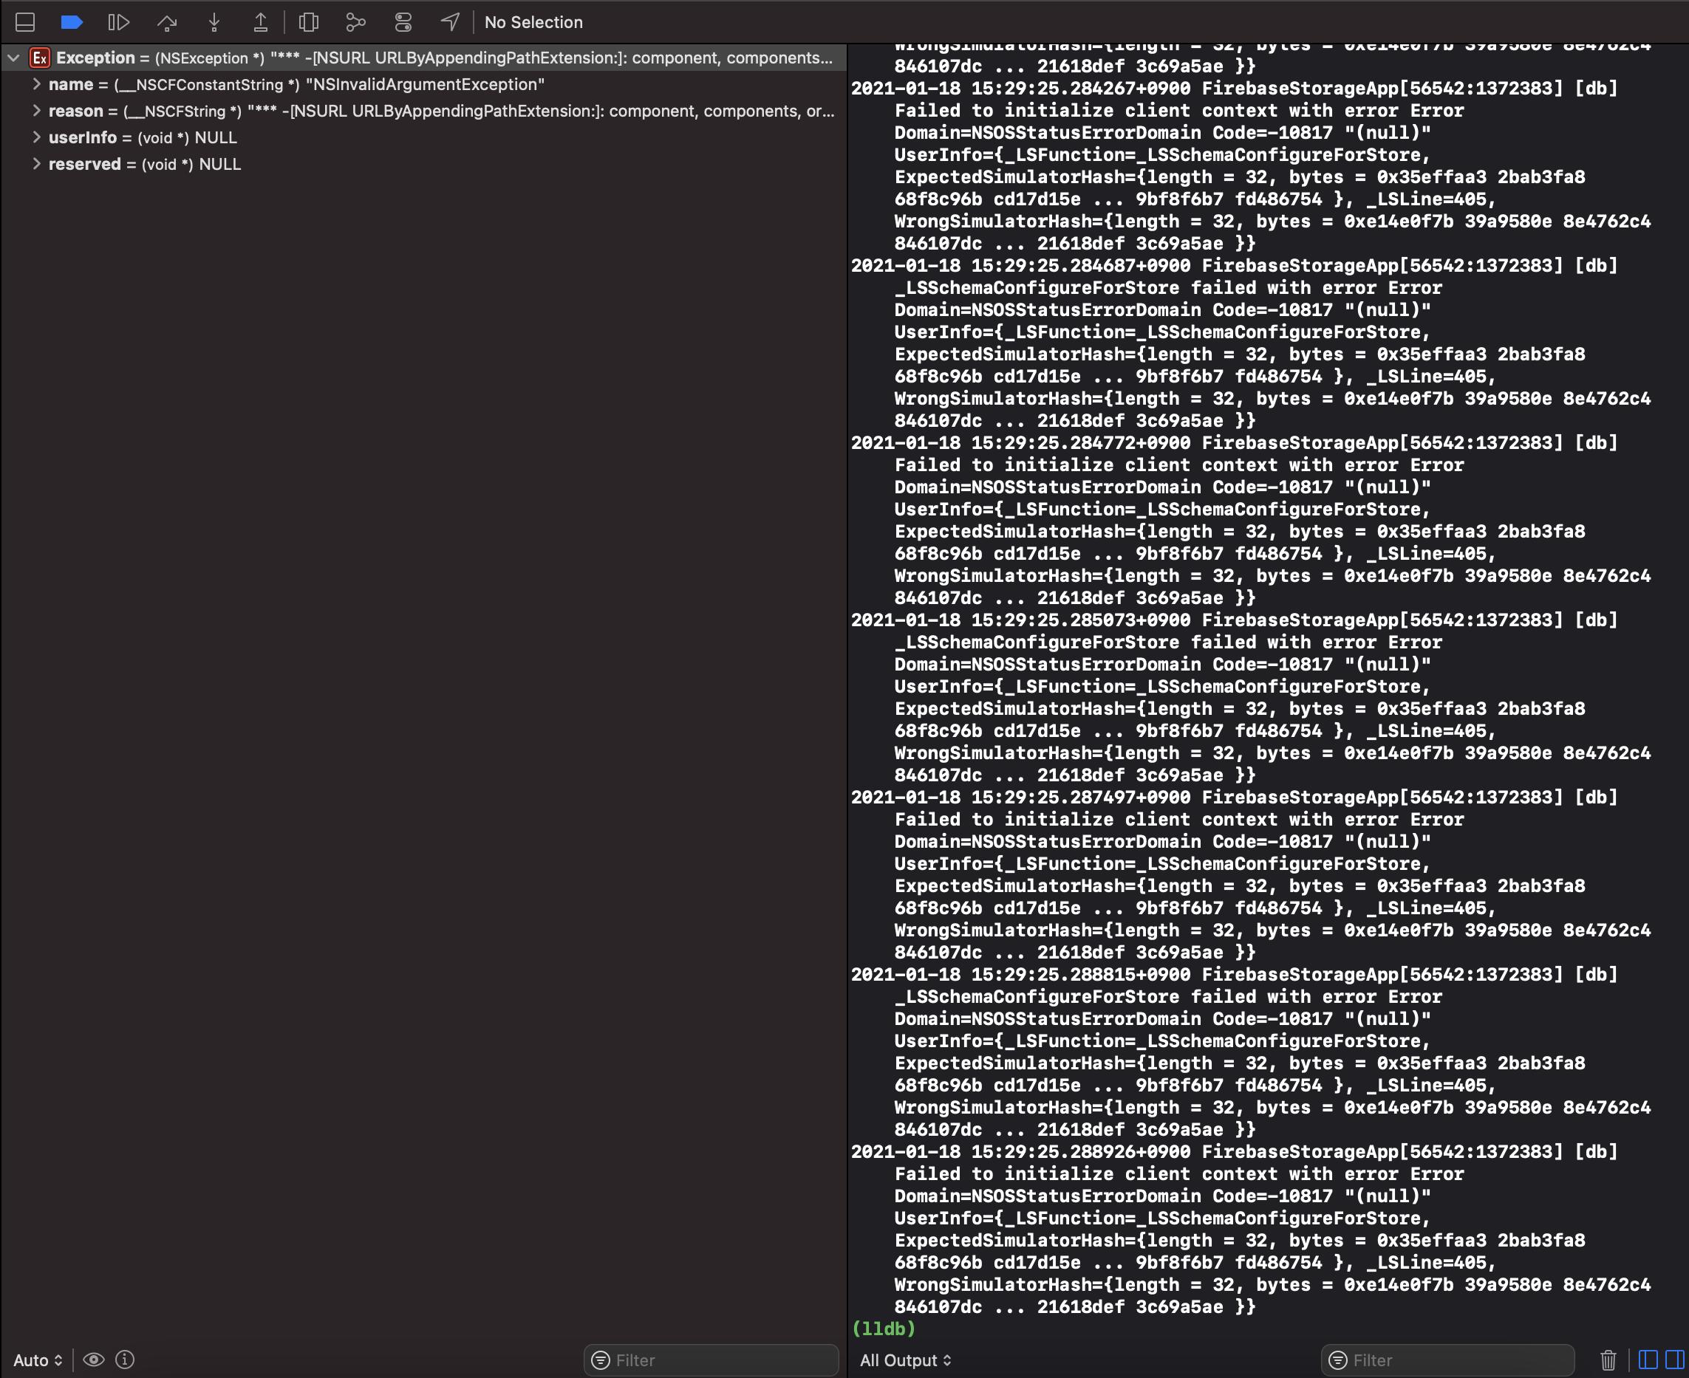1689x1378 pixels.
Task: Toggle the console pane visibility
Action: pyautogui.click(x=1674, y=1360)
